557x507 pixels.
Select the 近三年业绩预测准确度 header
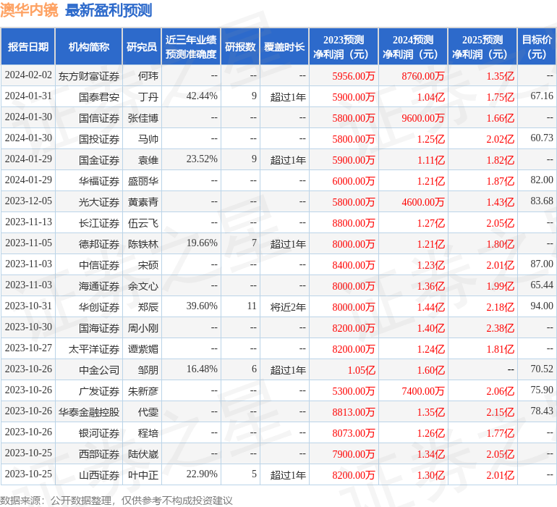(x=191, y=46)
